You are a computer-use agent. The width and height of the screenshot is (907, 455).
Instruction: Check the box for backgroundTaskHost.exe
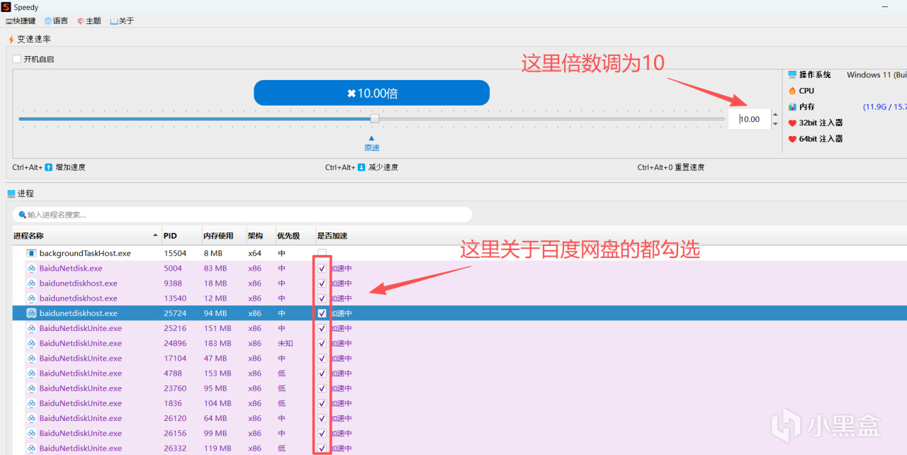322,253
